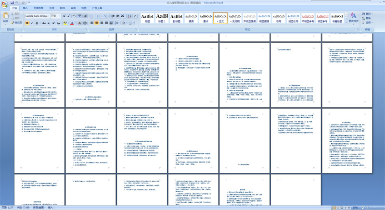This screenshot has width=385, height=210.
Task: Expand the numbering list dropdown
Action: point(102,16)
